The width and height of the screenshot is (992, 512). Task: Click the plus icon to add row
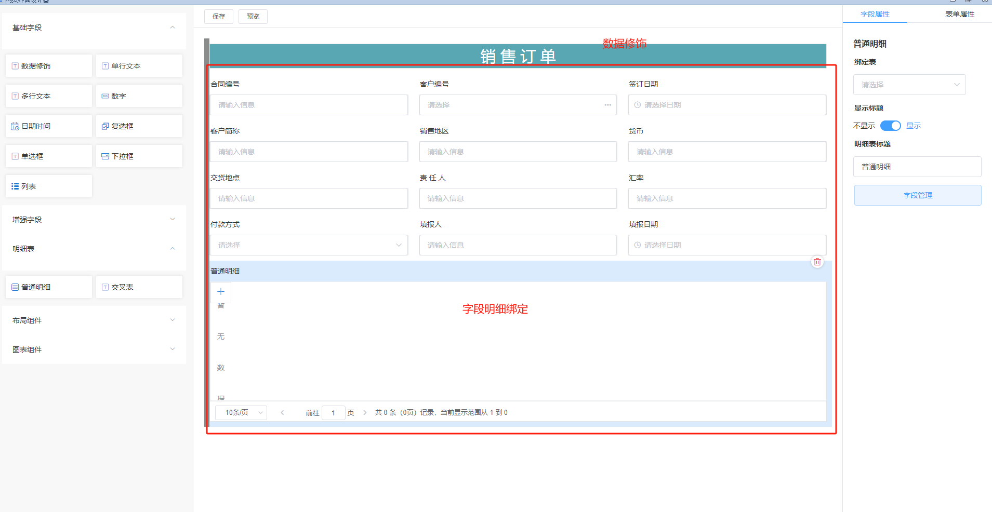point(221,292)
